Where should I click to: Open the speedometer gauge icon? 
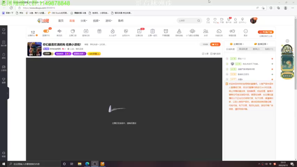click(x=219, y=31)
